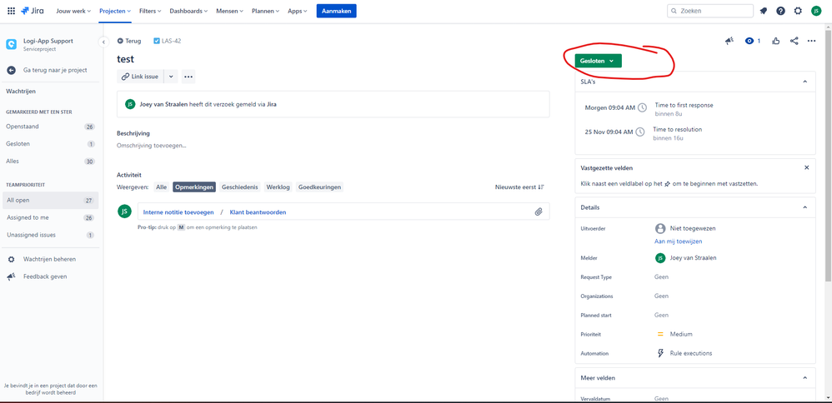Screen dimensions: 832x403
Task: Open the settings gear icon
Action: coord(798,11)
